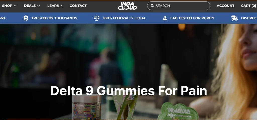The height and width of the screenshot is (120, 257).
Task: Click the Delta 9 Gummies For Pain heading
Action: (x=128, y=91)
